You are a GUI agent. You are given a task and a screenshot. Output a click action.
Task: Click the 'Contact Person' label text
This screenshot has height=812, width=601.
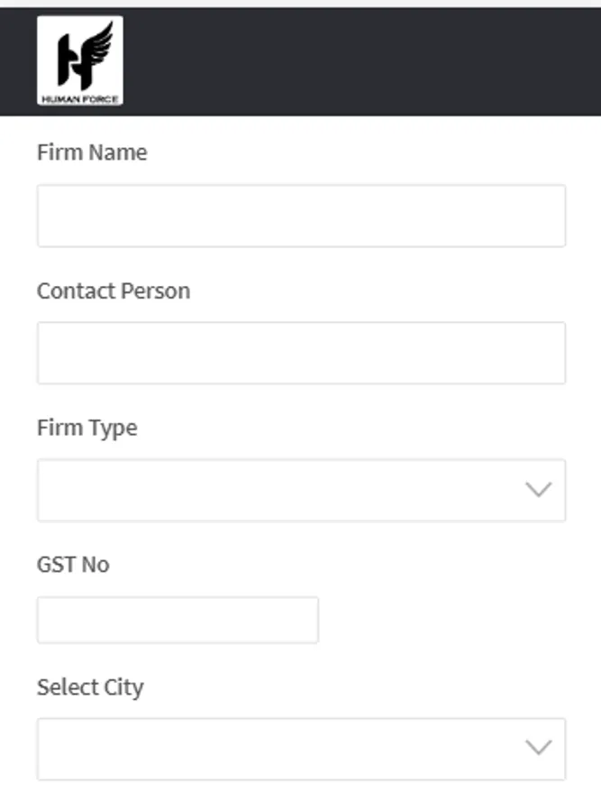(114, 291)
